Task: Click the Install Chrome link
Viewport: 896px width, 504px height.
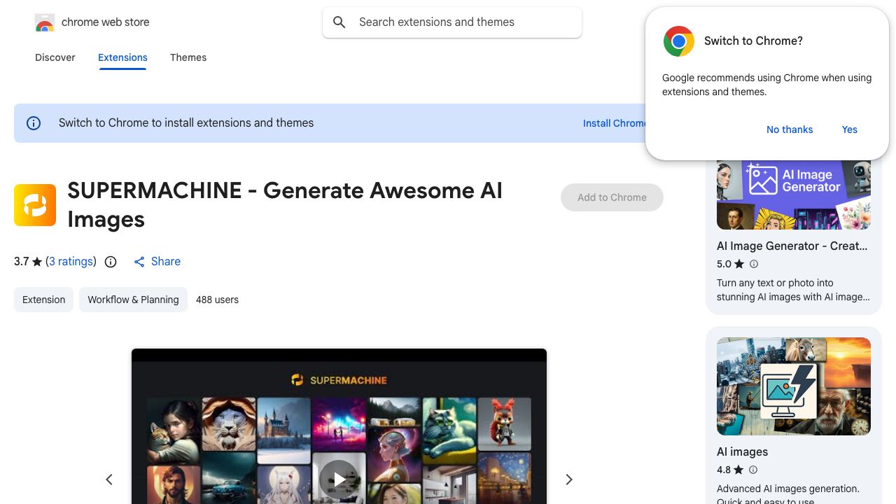Action: (615, 123)
